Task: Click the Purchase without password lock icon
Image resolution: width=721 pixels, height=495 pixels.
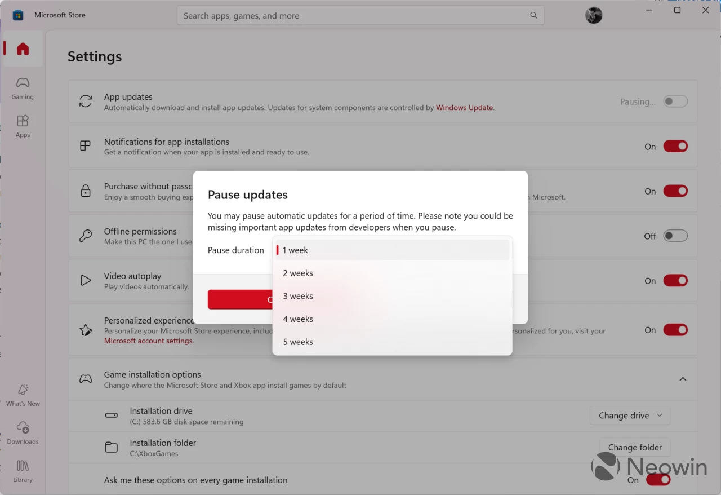Action: [85, 191]
